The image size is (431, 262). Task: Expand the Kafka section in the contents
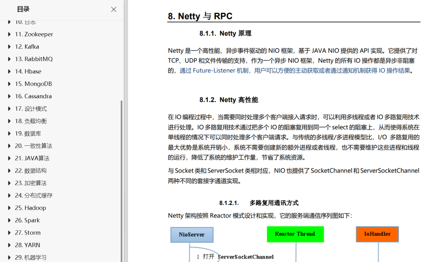(x=9, y=46)
